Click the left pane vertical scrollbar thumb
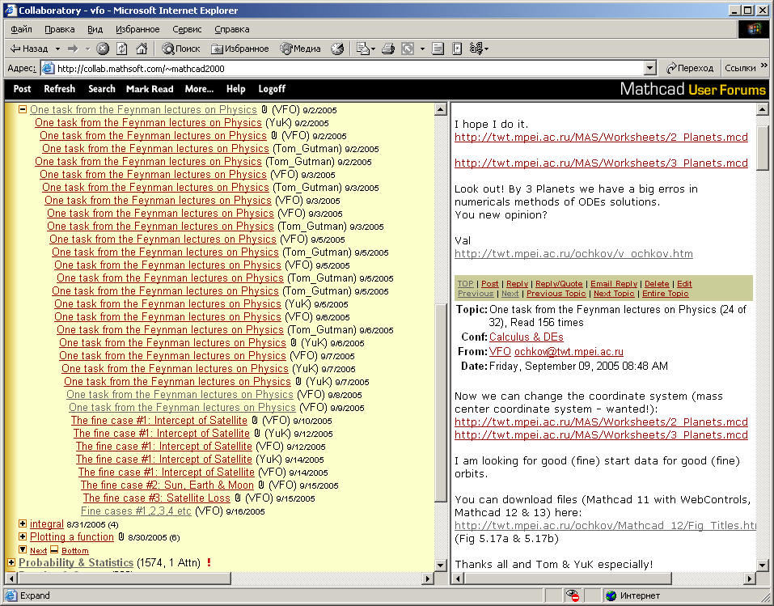Image resolution: width=774 pixels, height=606 pixels. [441, 402]
